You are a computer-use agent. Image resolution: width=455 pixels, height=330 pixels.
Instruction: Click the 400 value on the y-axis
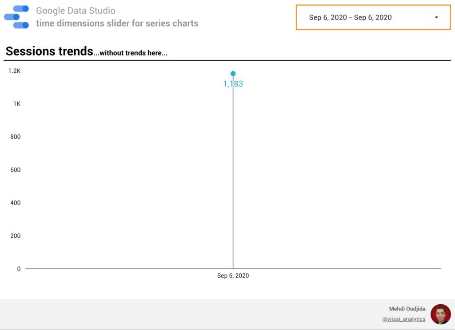point(15,203)
